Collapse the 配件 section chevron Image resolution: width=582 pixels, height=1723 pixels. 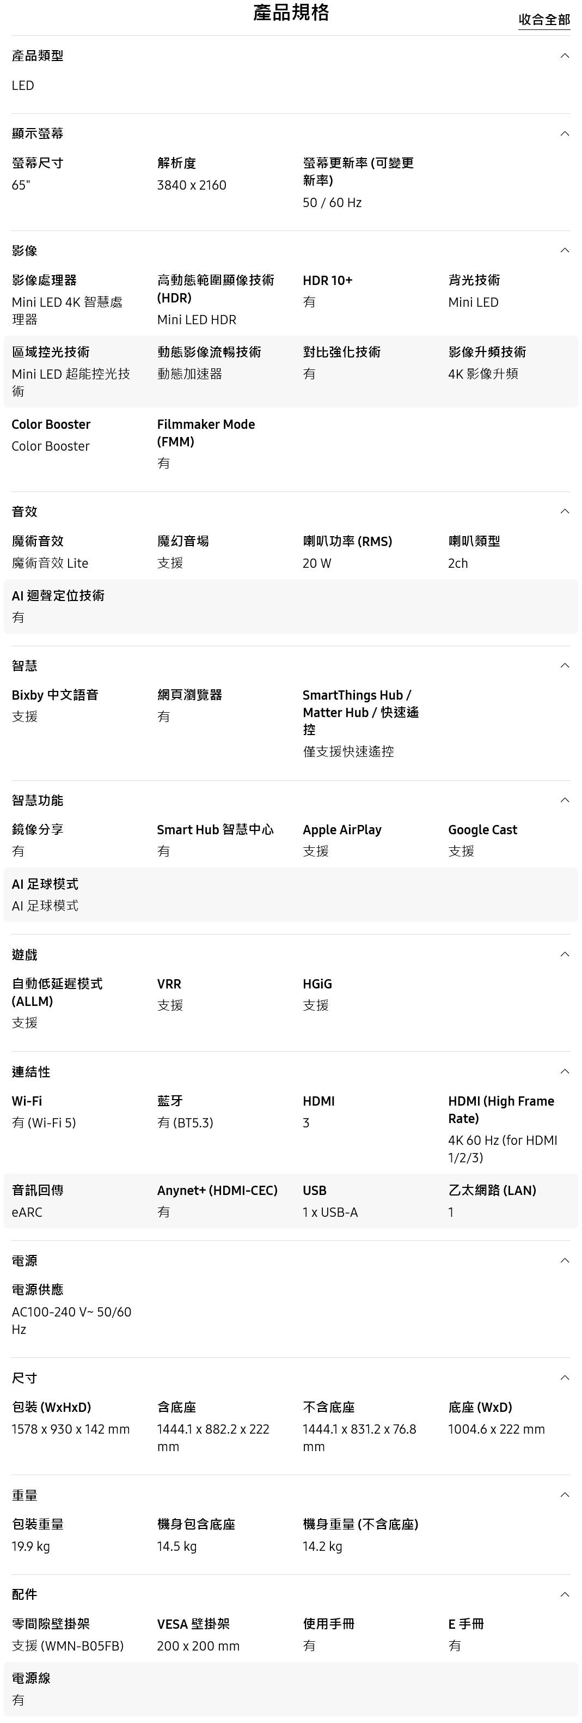[565, 1594]
